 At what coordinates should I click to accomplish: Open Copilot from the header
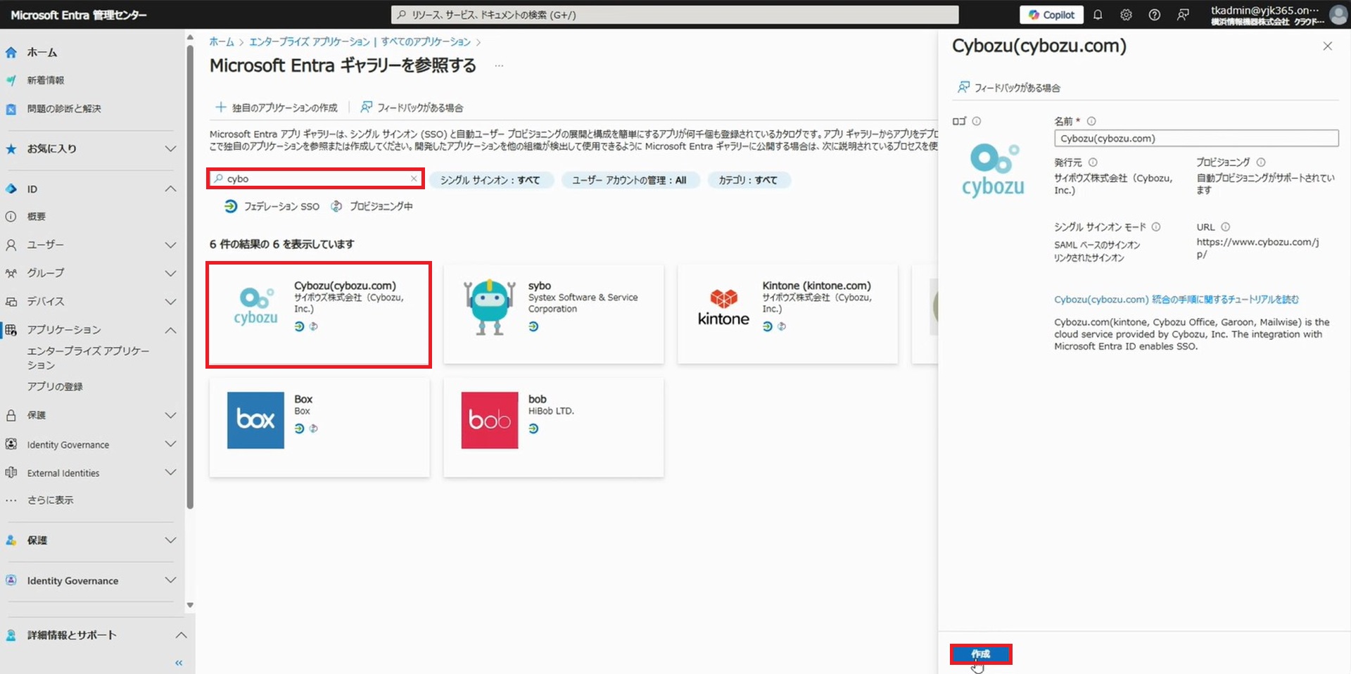click(x=1051, y=15)
